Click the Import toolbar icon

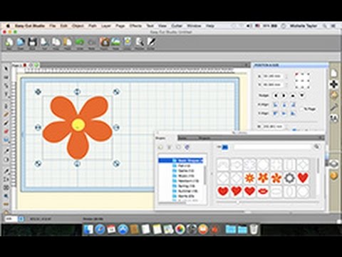click(x=104, y=42)
